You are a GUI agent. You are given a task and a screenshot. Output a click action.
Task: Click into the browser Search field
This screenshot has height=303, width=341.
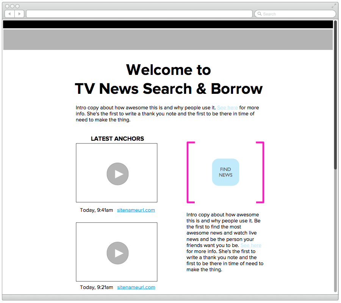[295, 14]
